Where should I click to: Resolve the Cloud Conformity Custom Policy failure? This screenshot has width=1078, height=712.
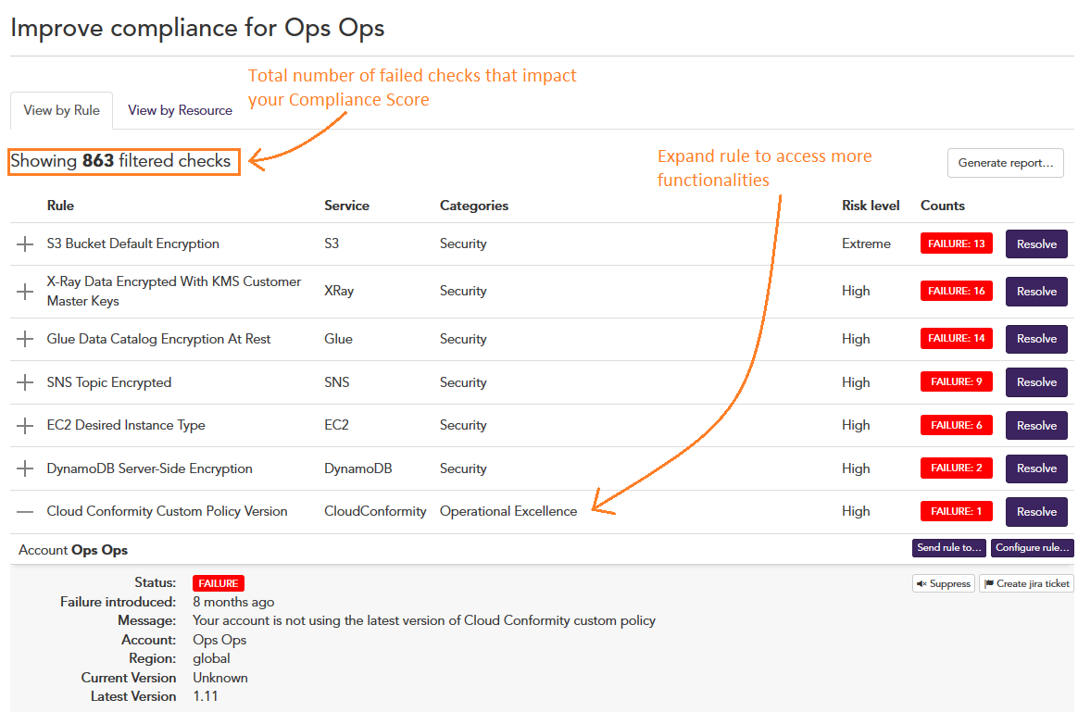pos(1036,511)
